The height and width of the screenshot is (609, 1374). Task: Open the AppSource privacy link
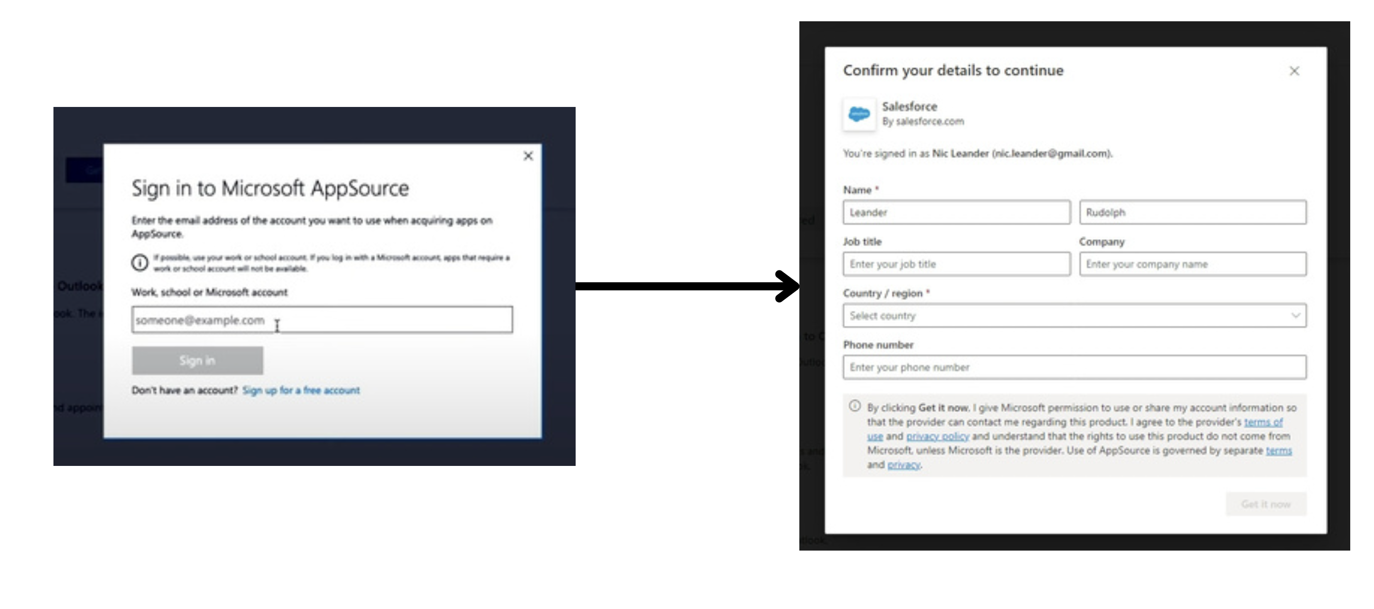[x=904, y=465]
